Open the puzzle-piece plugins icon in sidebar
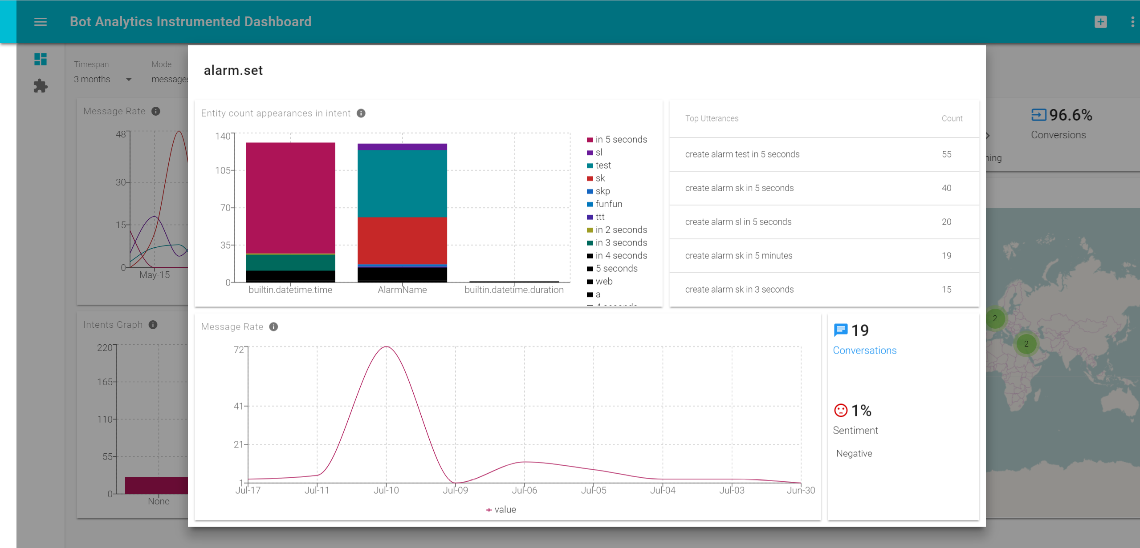The width and height of the screenshot is (1140, 548). click(x=40, y=86)
